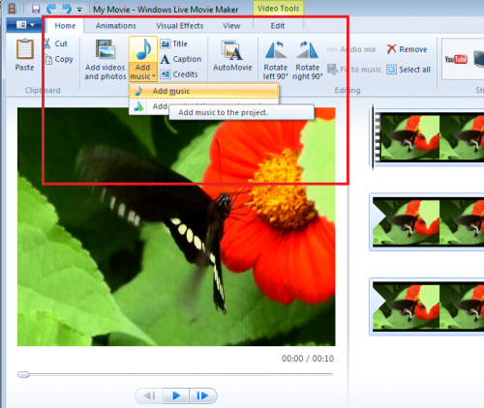Open the Animations tab

[115, 26]
